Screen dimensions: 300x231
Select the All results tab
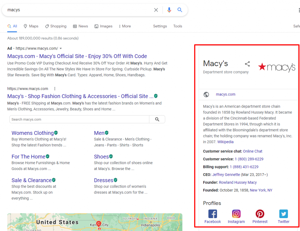pos(12,26)
